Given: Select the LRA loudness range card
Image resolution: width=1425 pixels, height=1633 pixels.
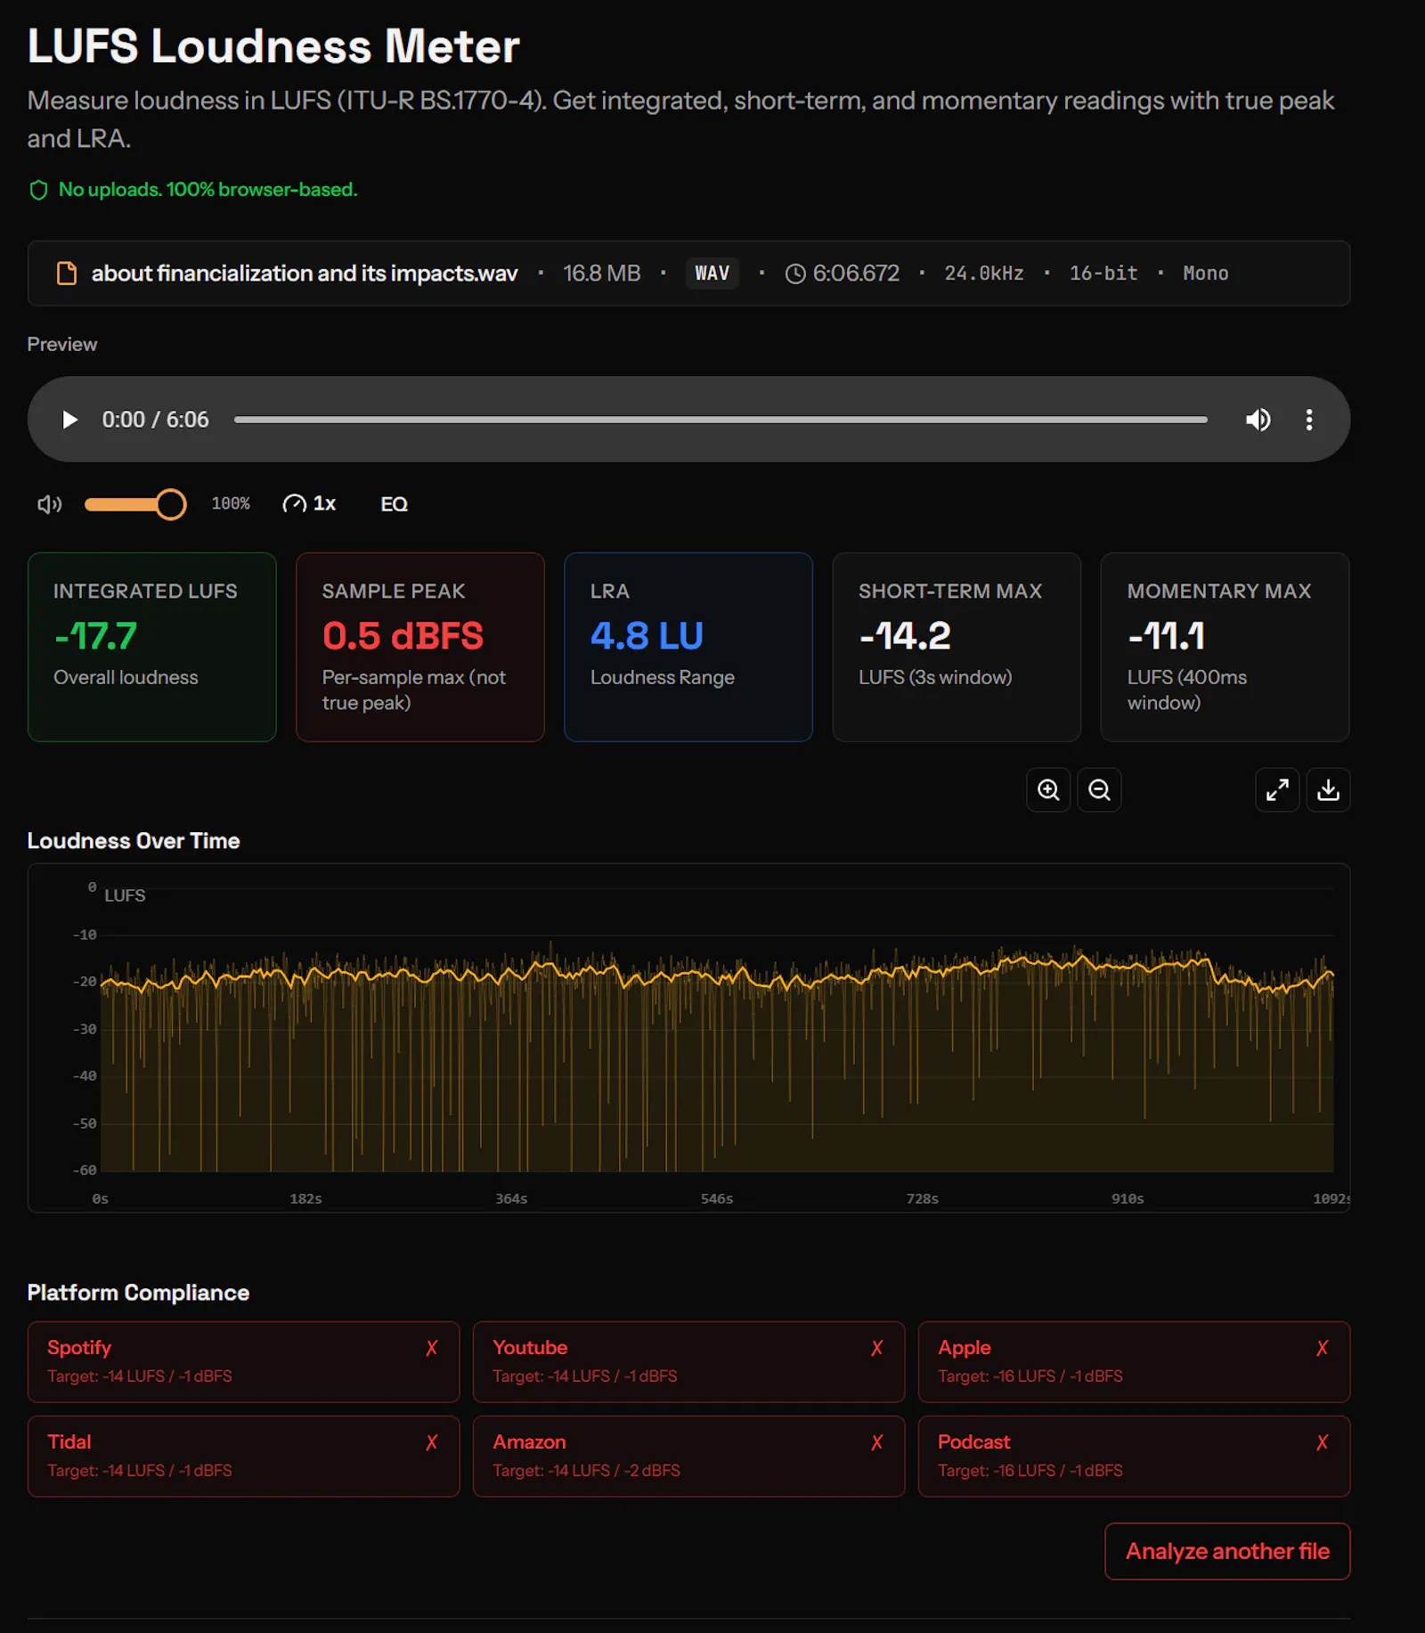Looking at the screenshot, I should pos(688,647).
